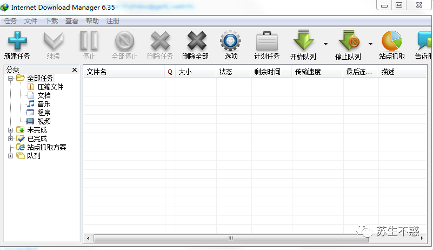This screenshot has height=250, width=433.
Task: Sort by 大小 column header
Action: pos(196,72)
